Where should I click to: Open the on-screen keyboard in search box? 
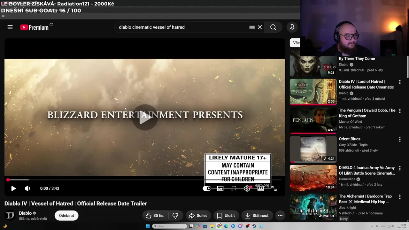[x=252, y=27]
